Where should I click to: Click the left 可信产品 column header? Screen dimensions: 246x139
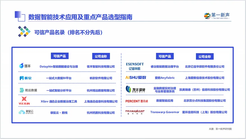(x=60, y=56)
